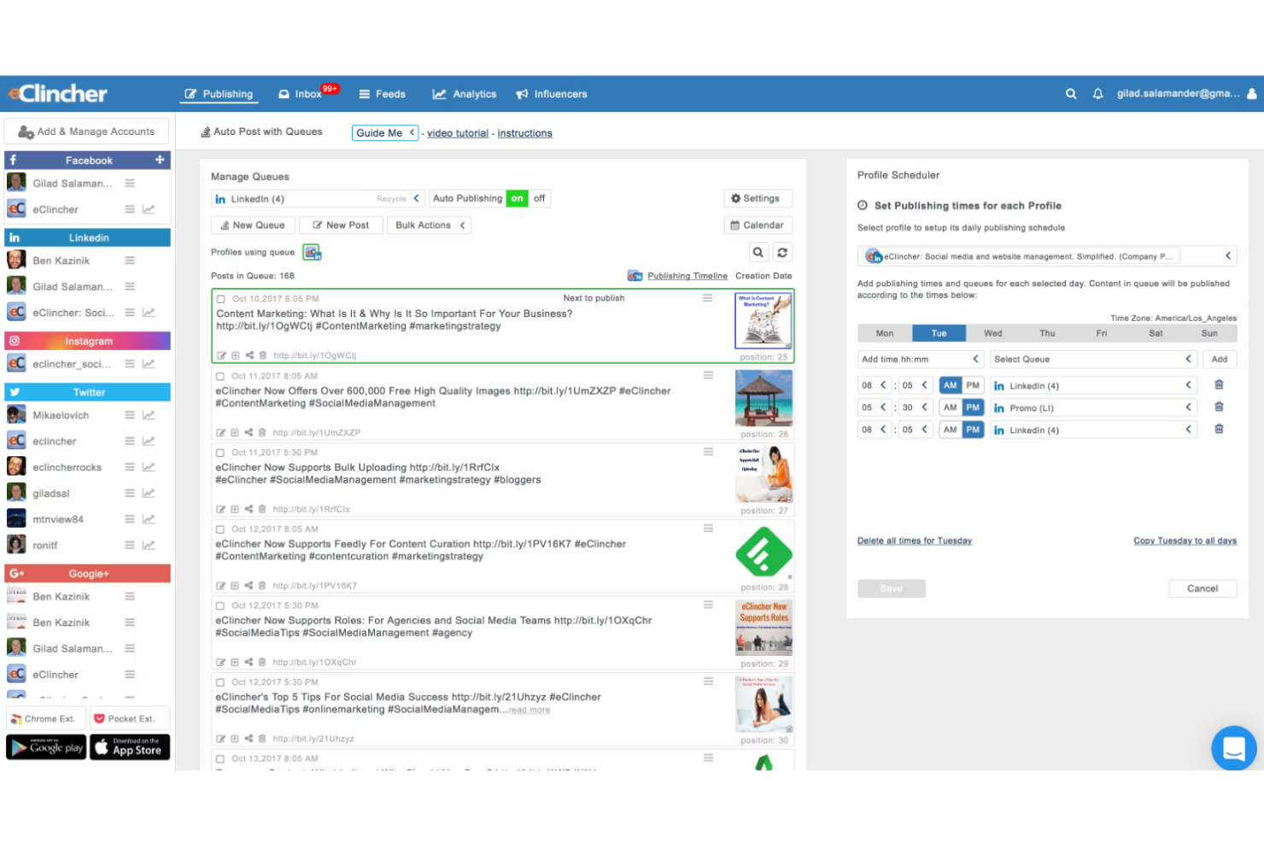
Task: Open Guide Me dropdown
Action: tap(385, 132)
